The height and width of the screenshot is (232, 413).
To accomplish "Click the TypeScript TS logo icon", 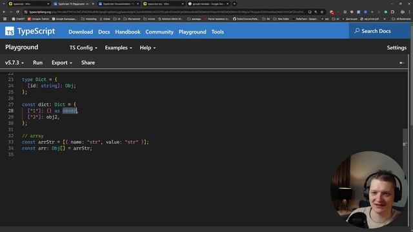I will pyautogui.click(x=10, y=32).
